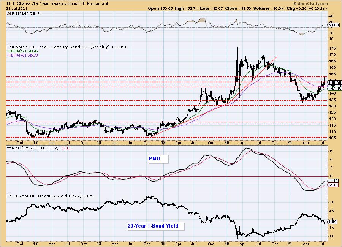342x247 pixels.
Task: Click the boxed '20-Year T-Bond Yield' annotation
Action: click(x=155, y=226)
